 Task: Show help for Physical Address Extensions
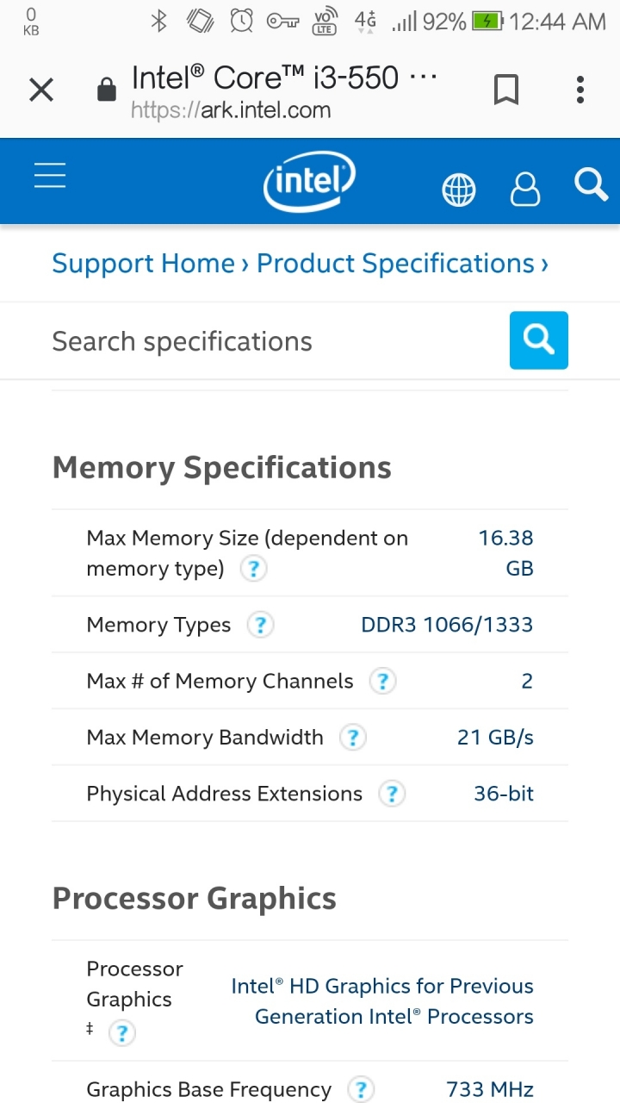(x=392, y=794)
